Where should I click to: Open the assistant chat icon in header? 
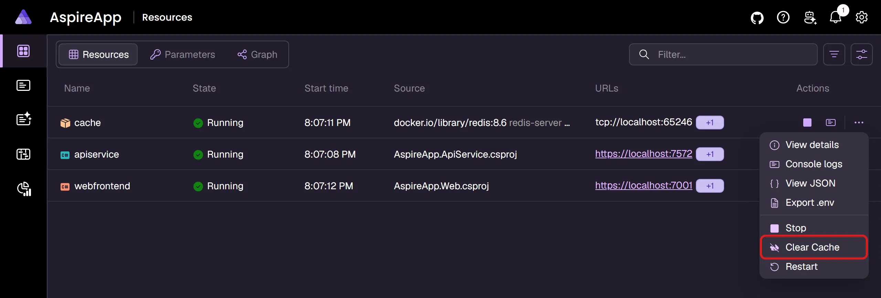click(810, 18)
